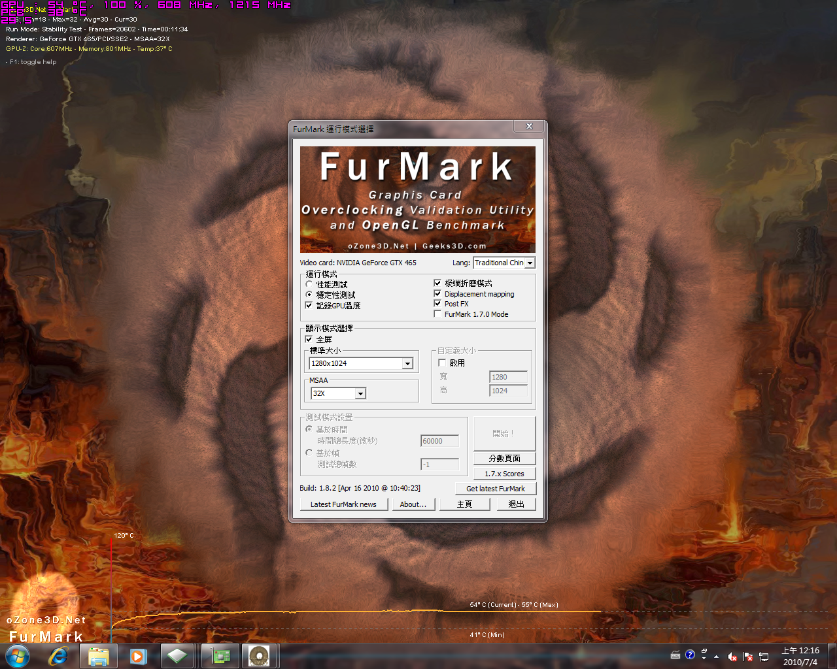The width and height of the screenshot is (837, 669).
Task: Click the Show Desktop strip
Action: tap(832, 656)
